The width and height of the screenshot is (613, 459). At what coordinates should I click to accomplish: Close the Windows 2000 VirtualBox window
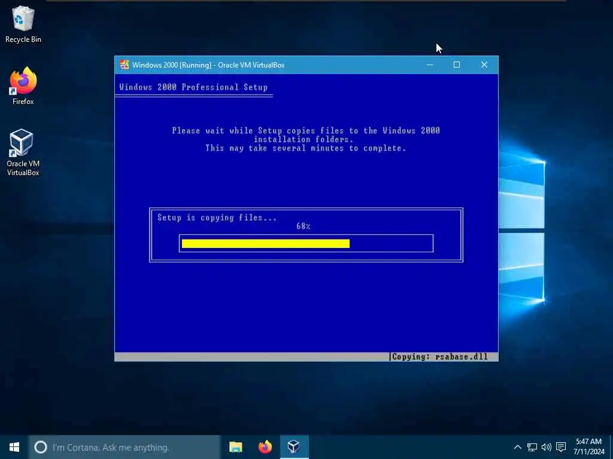coord(484,65)
